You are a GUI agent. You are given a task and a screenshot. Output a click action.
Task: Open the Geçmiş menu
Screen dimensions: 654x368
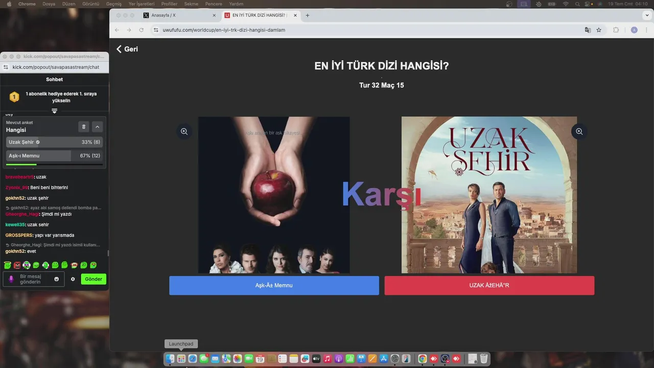(x=114, y=4)
